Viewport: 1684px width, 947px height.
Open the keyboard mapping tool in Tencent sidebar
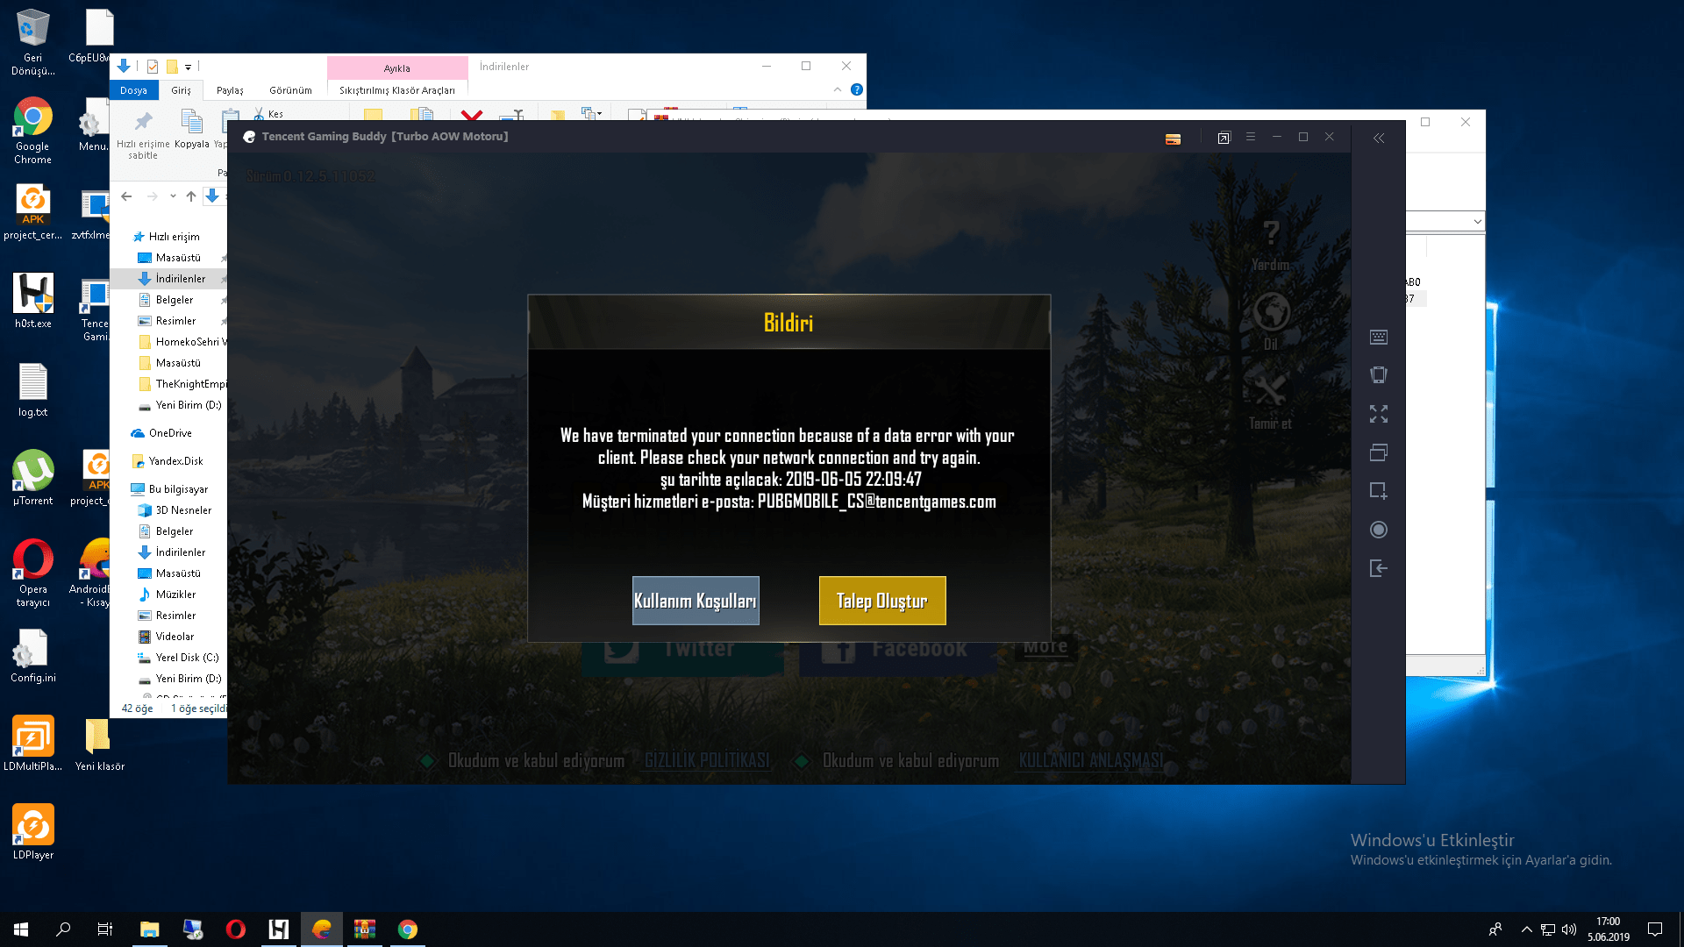tap(1379, 337)
